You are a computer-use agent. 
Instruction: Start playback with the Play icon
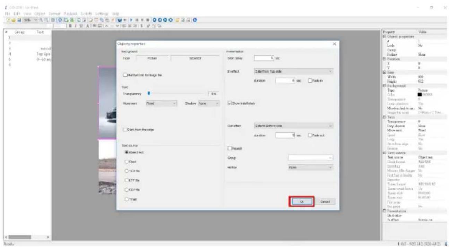pos(131,20)
